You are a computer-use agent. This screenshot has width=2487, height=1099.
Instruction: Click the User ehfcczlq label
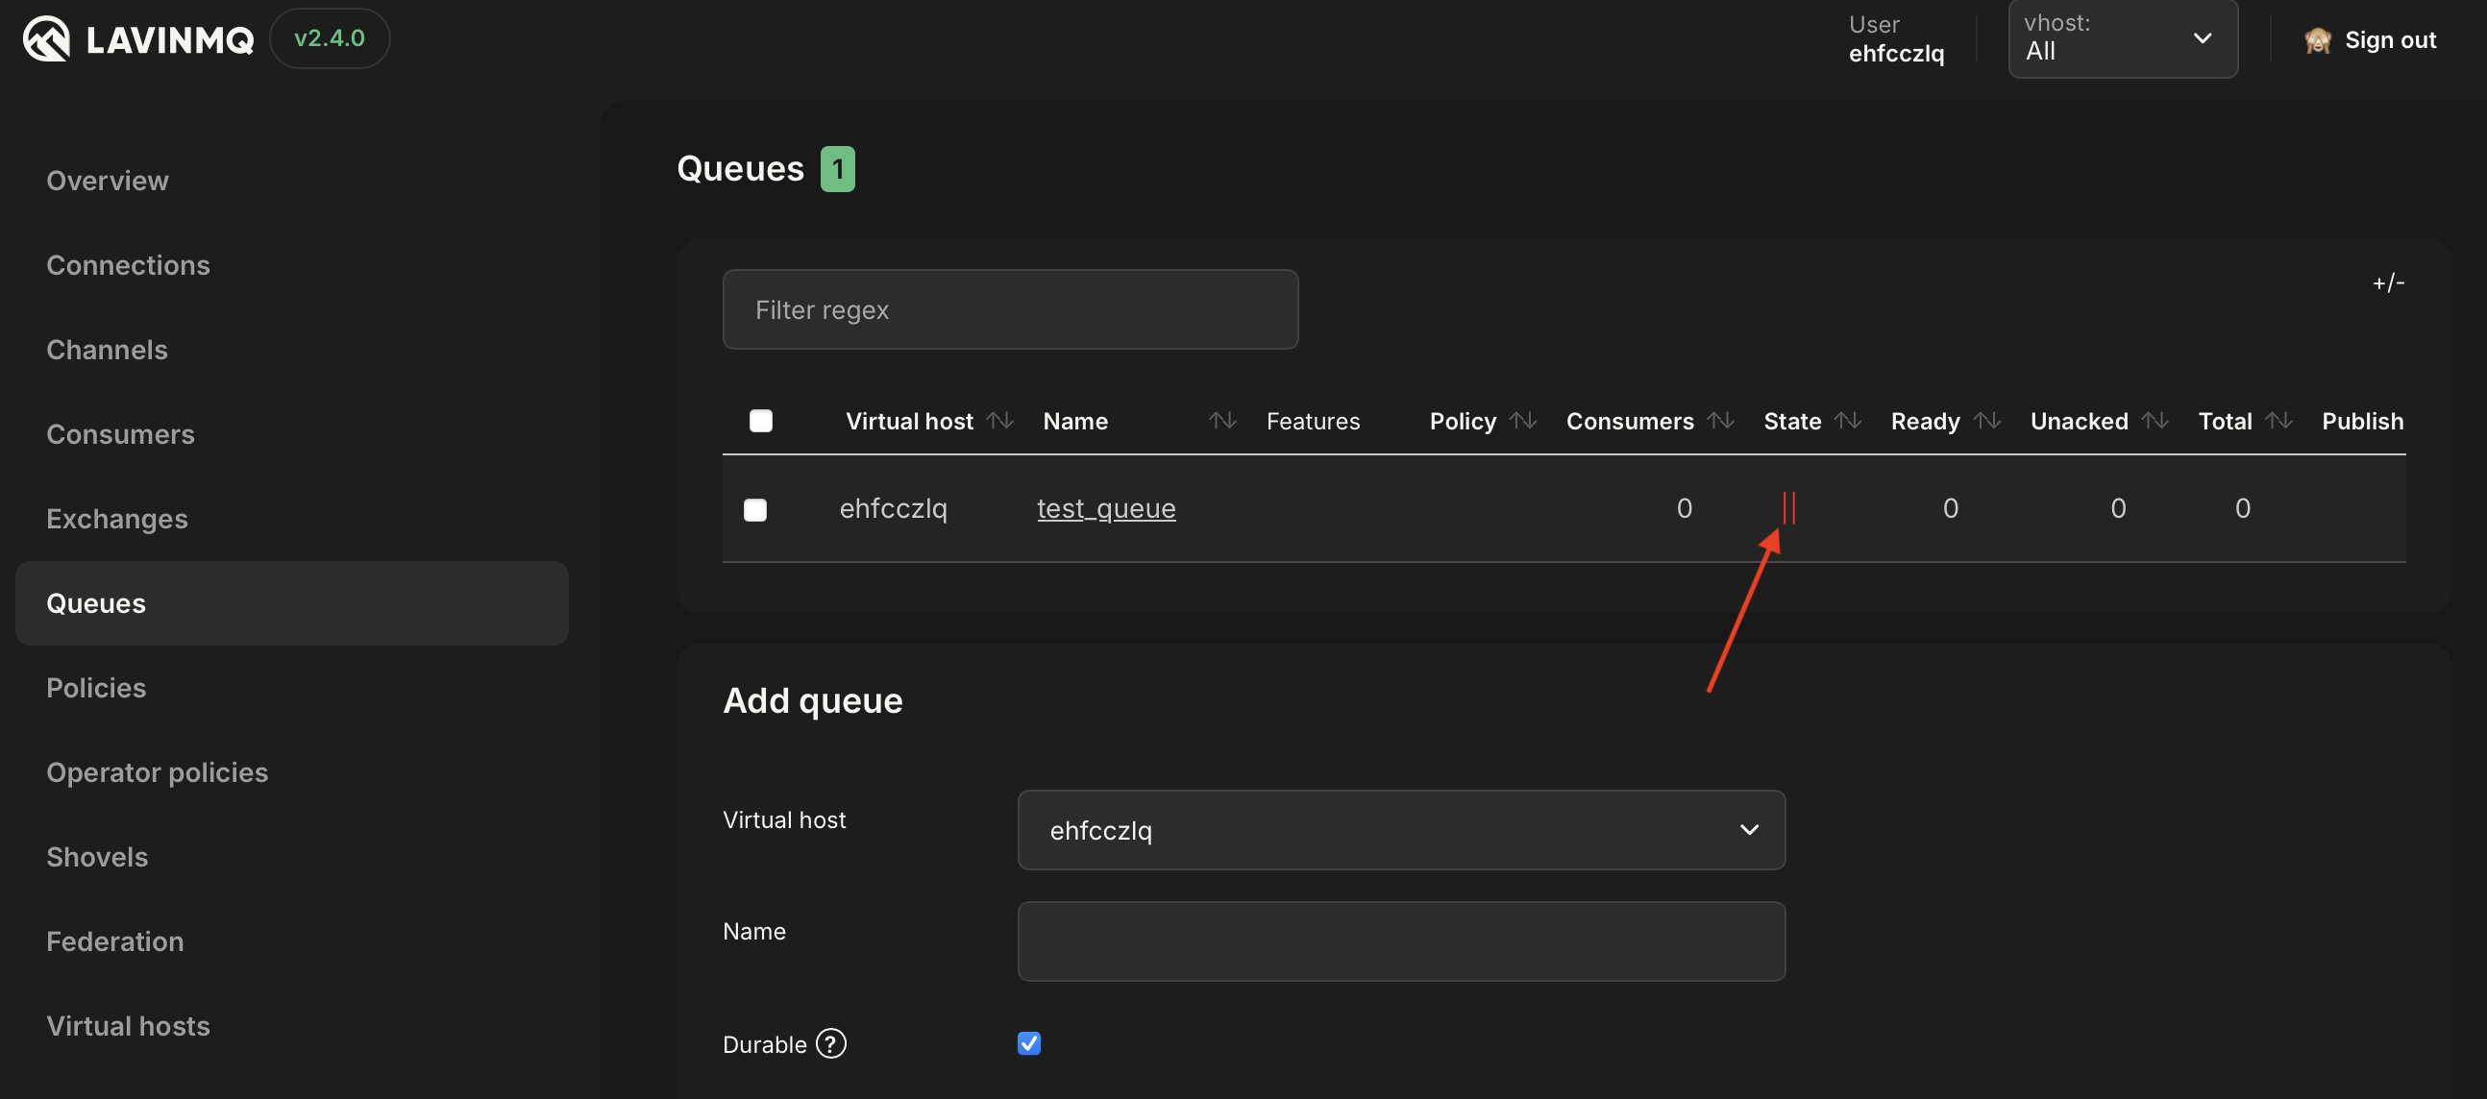(x=1896, y=38)
